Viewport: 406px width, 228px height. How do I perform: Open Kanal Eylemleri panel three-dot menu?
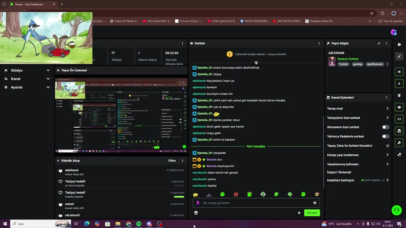[386, 98]
